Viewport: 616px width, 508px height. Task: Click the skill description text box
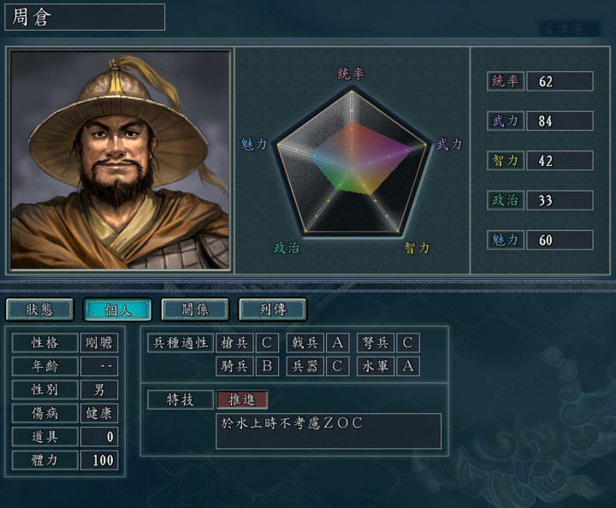[x=329, y=431]
